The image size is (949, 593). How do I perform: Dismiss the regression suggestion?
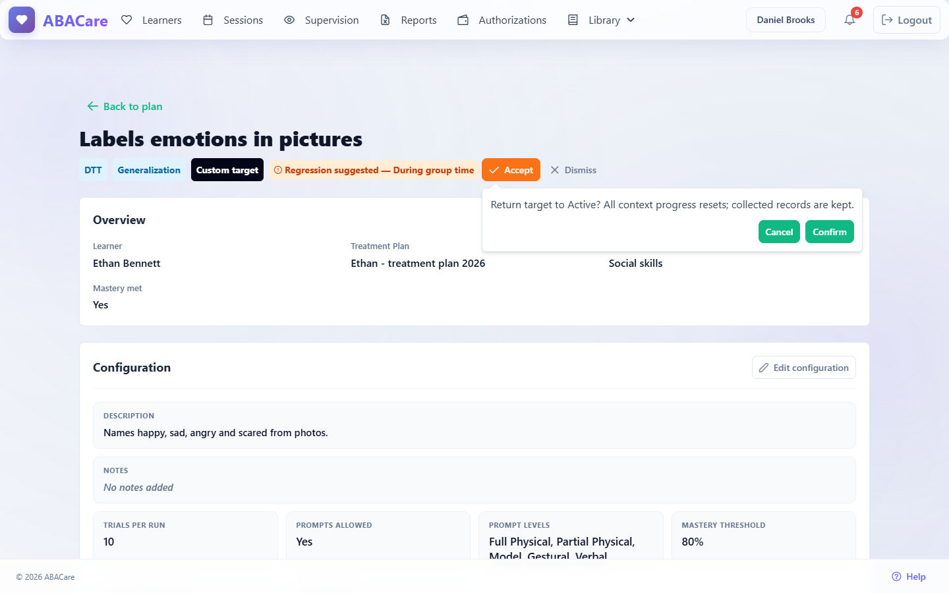tap(573, 170)
